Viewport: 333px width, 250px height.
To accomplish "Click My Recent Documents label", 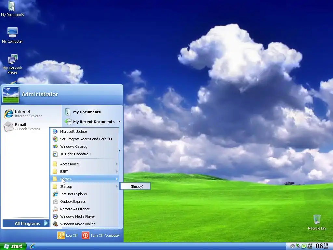I will [94, 122].
